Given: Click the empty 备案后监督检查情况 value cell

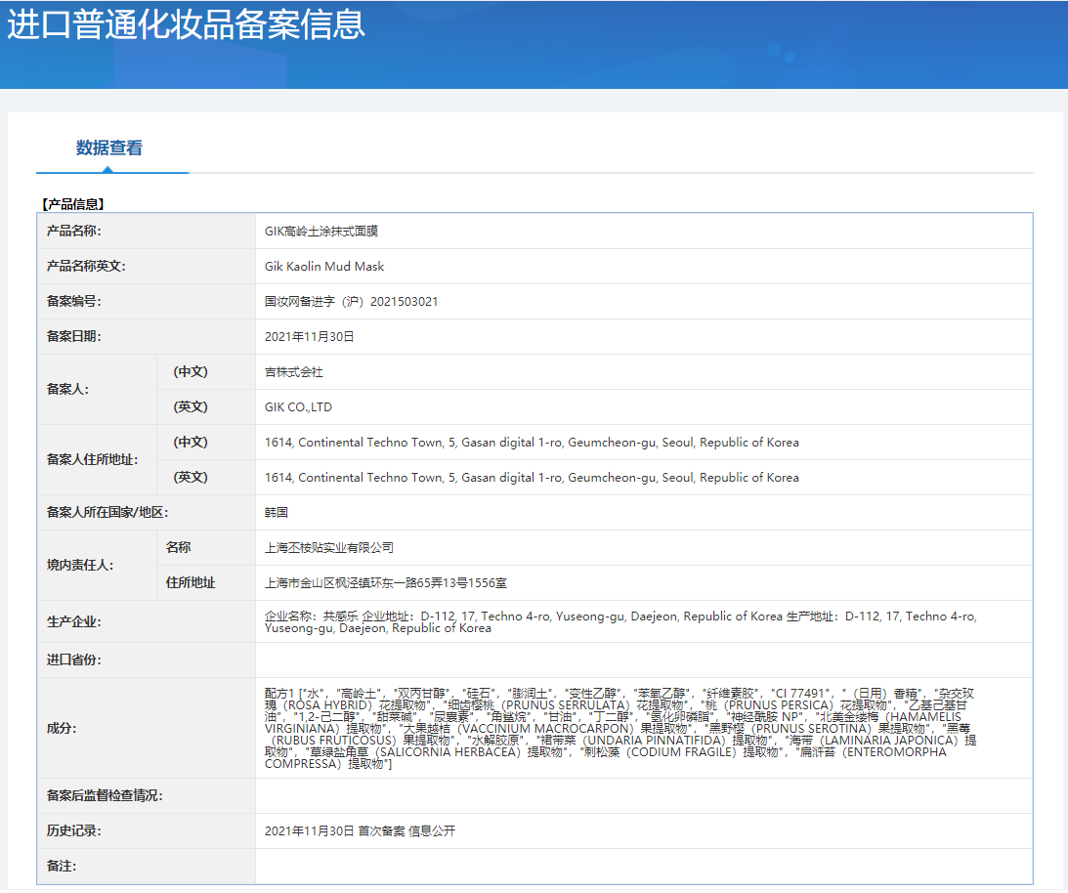Looking at the screenshot, I should [x=643, y=796].
